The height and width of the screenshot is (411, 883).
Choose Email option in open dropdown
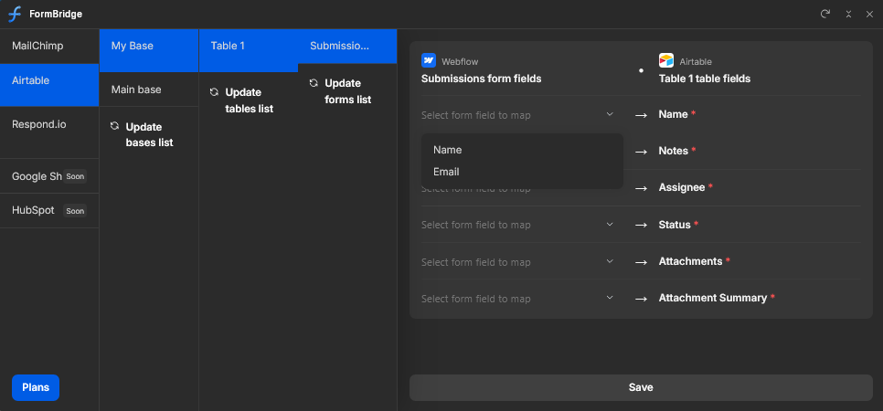coord(522,172)
